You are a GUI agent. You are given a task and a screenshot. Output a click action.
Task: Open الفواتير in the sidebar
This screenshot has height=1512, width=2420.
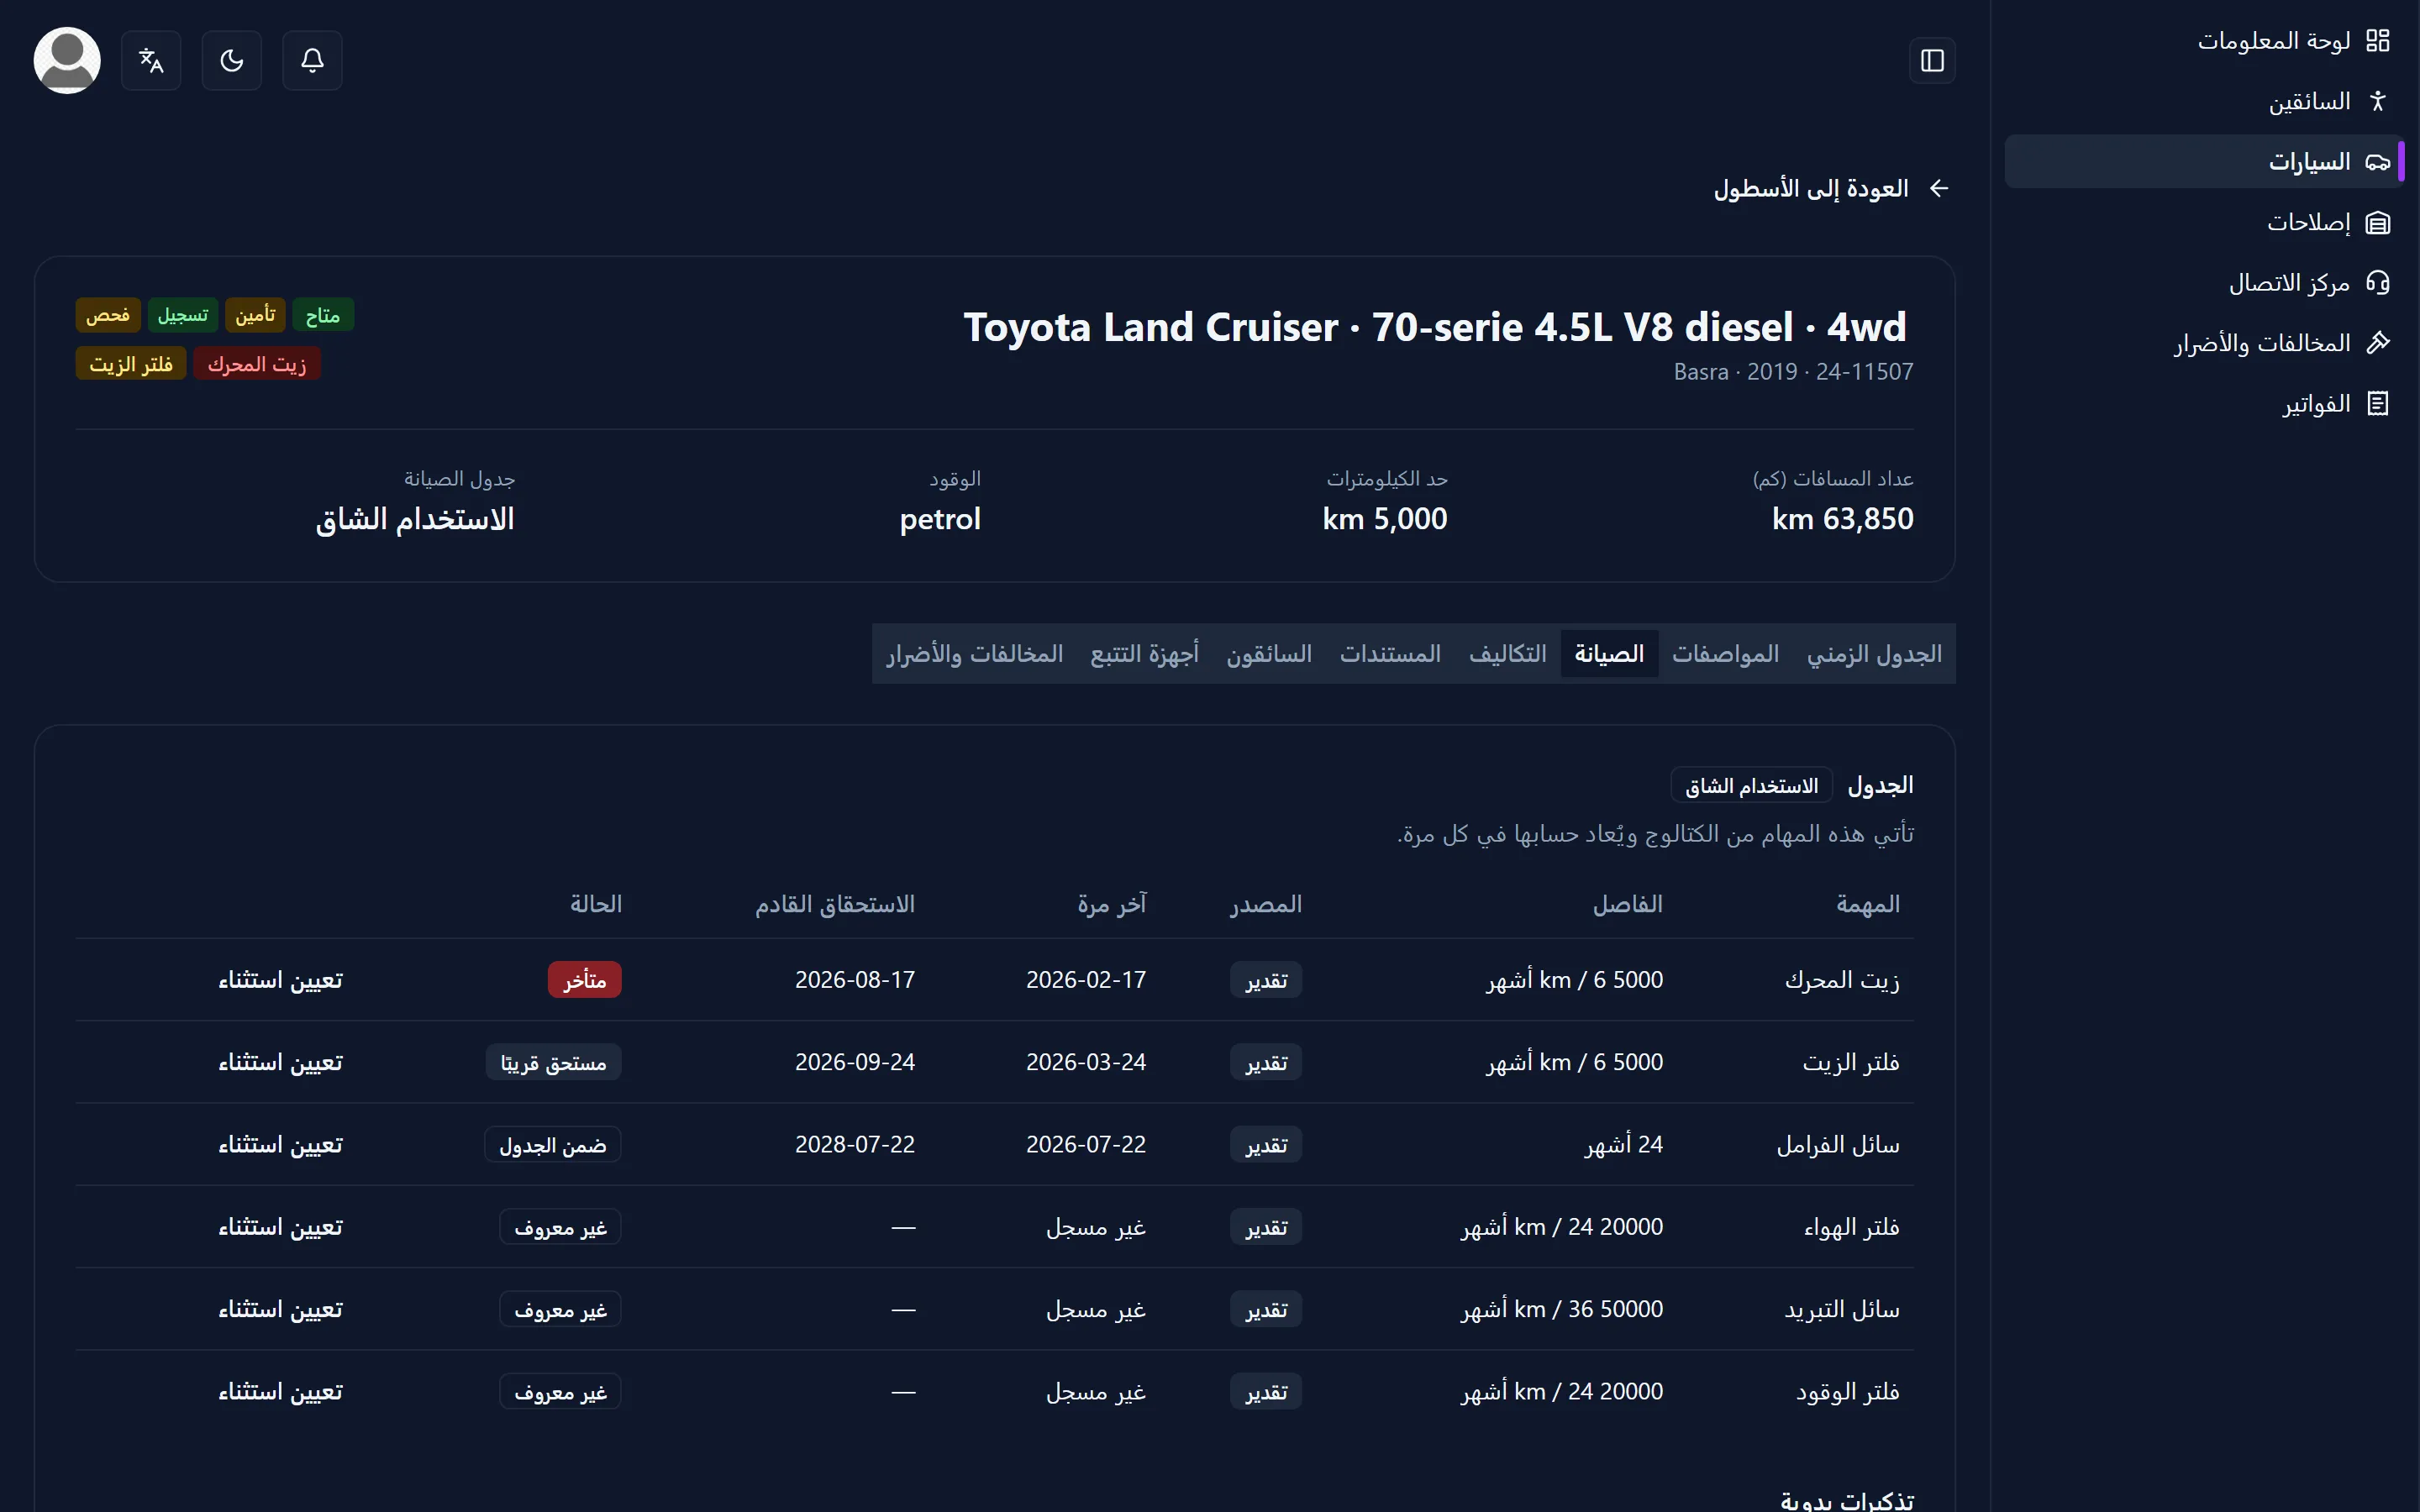click(x=2316, y=404)
